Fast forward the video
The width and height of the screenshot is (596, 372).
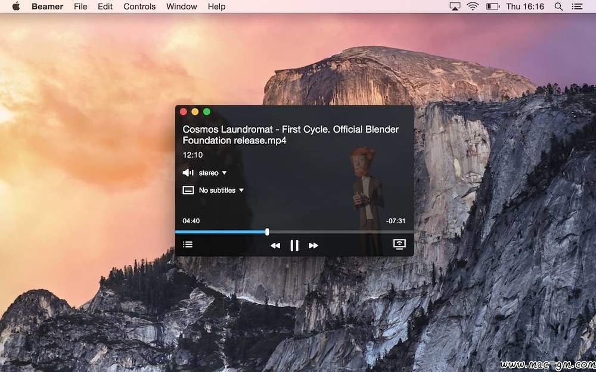coord(313,246)
